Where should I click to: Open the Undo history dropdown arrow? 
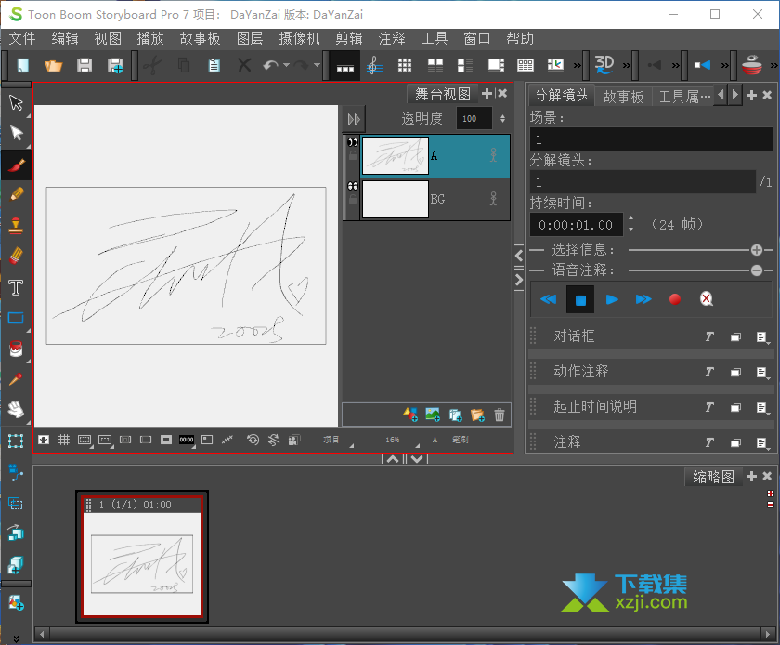[x=287, y=65]
